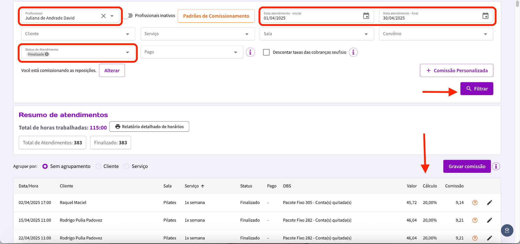Remove the Finalizado status chip

[47, 54]
